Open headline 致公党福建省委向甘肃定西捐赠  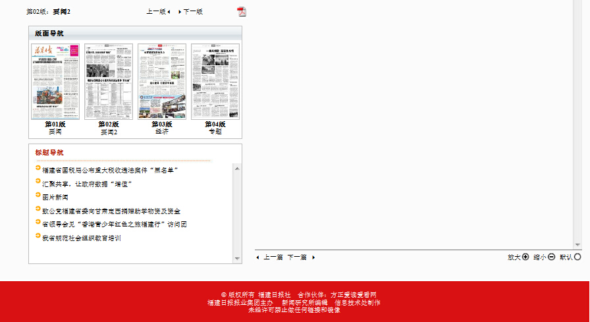point(111,211)
